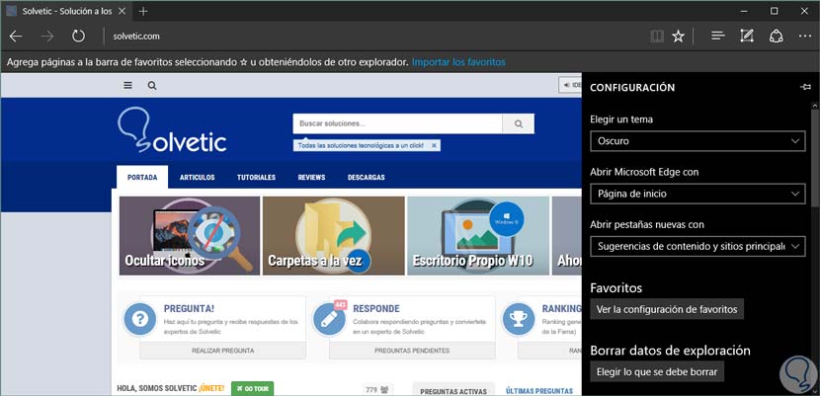Select the Solvetic browser tab
Image resolution: width=820 pixels, height=396 pixels.
pyautogui.click(x=65, y=11)
